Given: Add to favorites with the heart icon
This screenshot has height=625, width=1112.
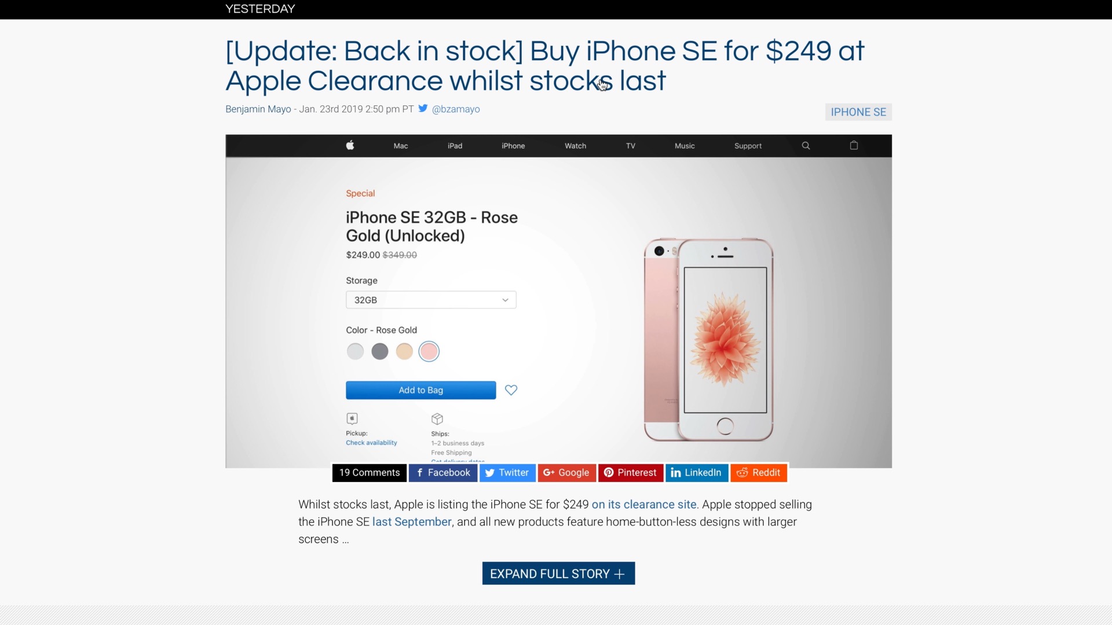Looking at the screenshot, I should click(x=511, y=390).
